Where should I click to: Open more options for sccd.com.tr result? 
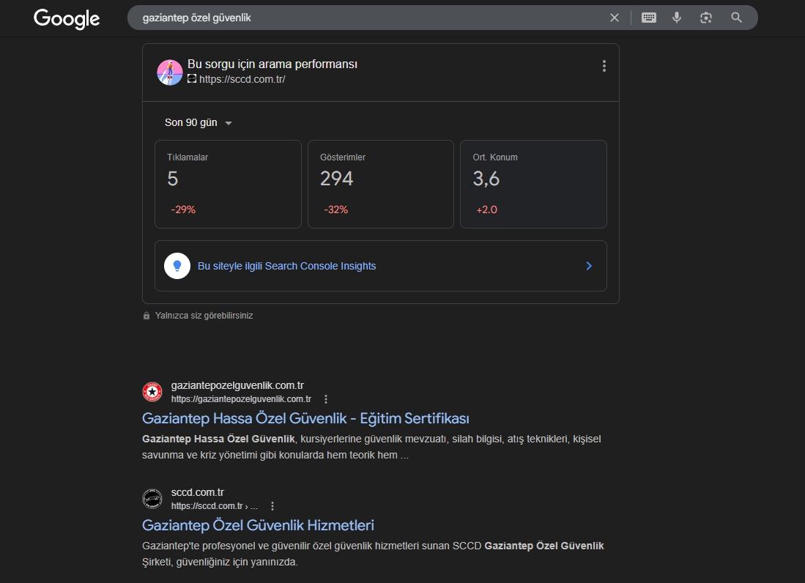[272, 506]
